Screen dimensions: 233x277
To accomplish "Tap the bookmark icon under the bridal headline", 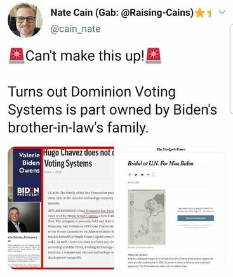I will click(x=154, y=174).
